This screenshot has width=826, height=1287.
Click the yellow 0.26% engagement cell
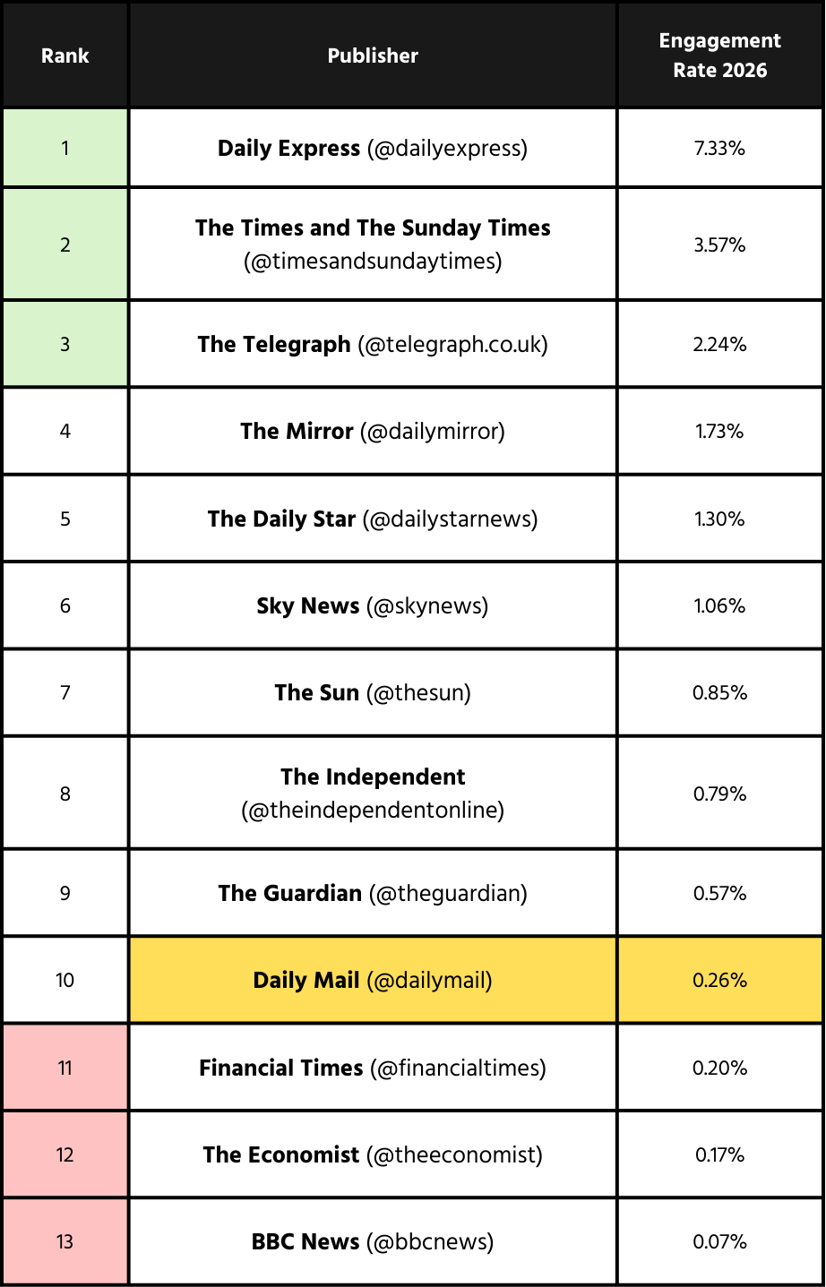coord(719,980)
